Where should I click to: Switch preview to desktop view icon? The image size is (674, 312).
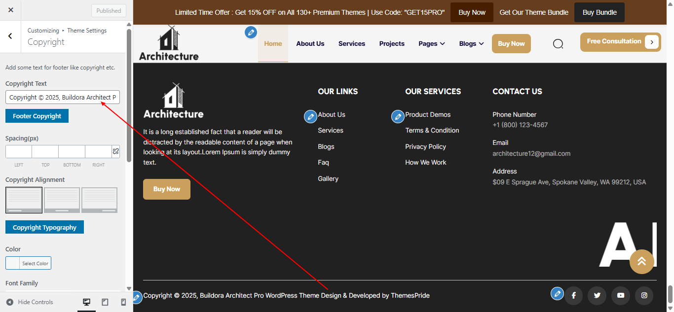[86, 302]
